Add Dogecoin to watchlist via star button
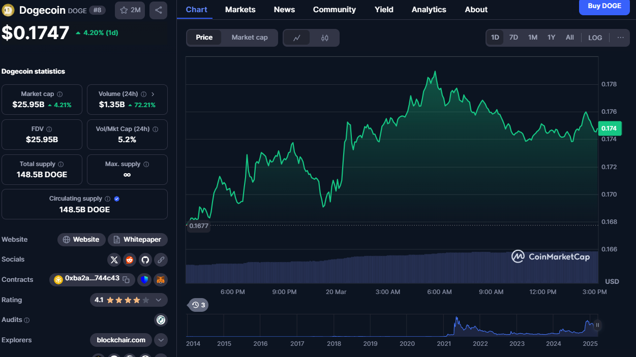636x357 pixels. coord(130,10)
